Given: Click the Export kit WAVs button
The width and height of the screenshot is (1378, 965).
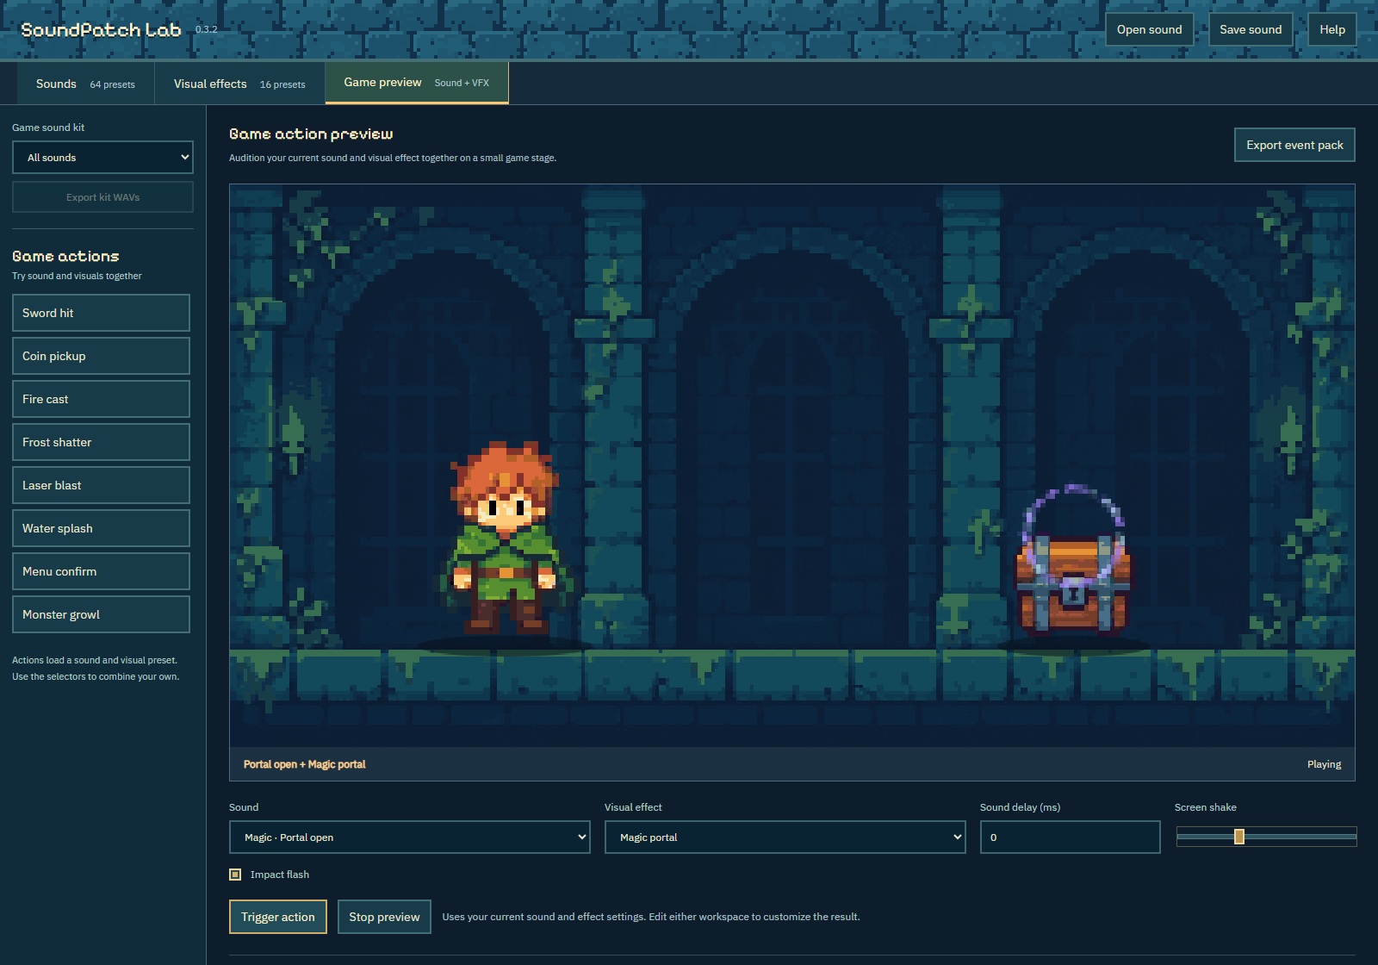Looking at the screenshot, I should 102,197.
